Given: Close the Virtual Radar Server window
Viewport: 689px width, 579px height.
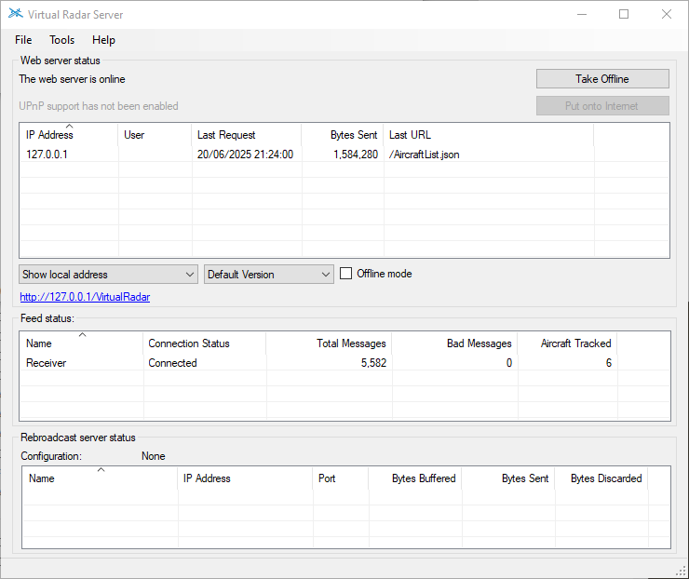Looking at the screenshot, I should [x=666, y=14].
